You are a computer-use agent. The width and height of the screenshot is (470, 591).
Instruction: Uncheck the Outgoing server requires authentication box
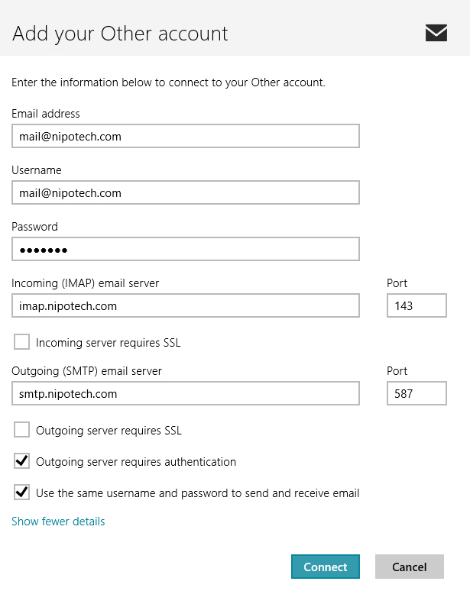click(x=21, y=461)
